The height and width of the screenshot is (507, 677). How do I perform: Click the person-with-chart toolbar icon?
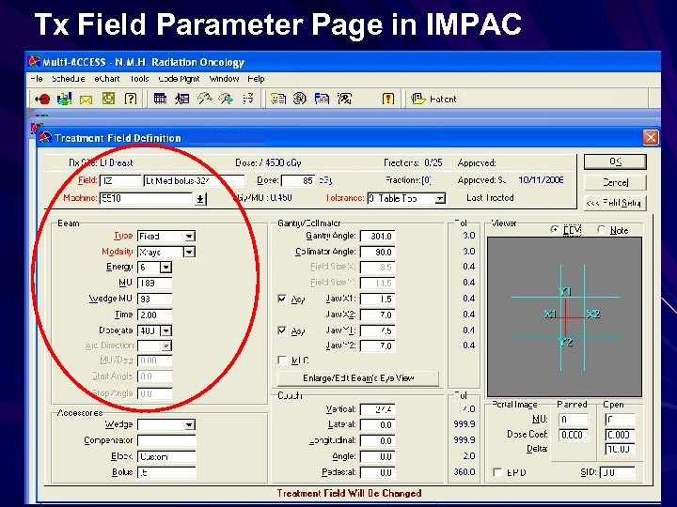[x=182, y=99]
